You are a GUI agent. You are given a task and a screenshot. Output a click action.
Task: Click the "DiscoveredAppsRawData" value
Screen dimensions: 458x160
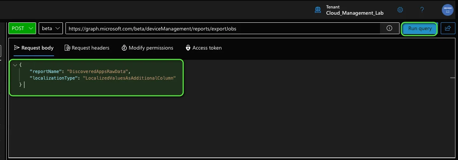pos(98,71)
